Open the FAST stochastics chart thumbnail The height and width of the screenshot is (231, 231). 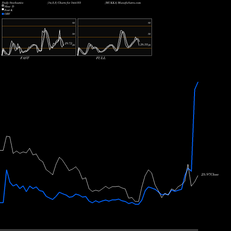[x=39, y=37]
